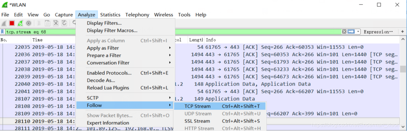Select packet row 22036
The height and width of the screenshot is (131, 407).
pyautogui.click(x=200, y=54)
